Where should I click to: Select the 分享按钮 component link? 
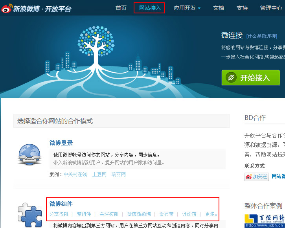[x=59, y=214]
